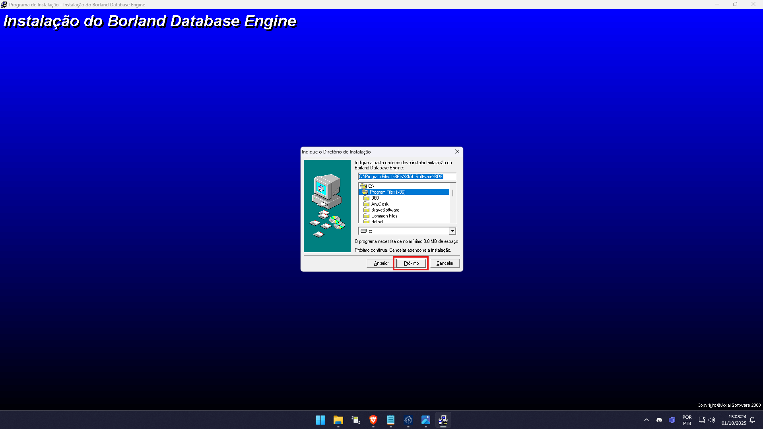Cancel the installation with Cancelar

coord(445,263)
